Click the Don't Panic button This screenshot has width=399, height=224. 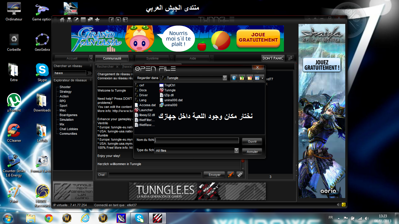pos(273,58)
